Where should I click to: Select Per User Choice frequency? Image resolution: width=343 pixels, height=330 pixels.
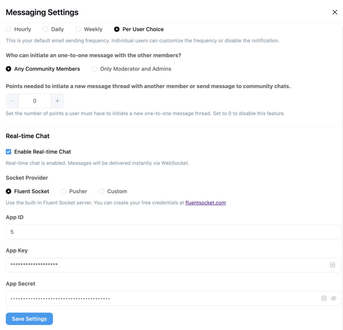(x=117, y=29)
